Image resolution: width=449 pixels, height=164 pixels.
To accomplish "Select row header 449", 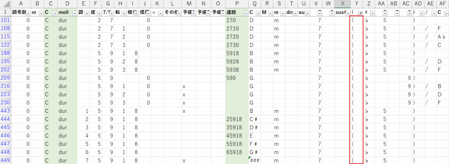I will 6,161.
